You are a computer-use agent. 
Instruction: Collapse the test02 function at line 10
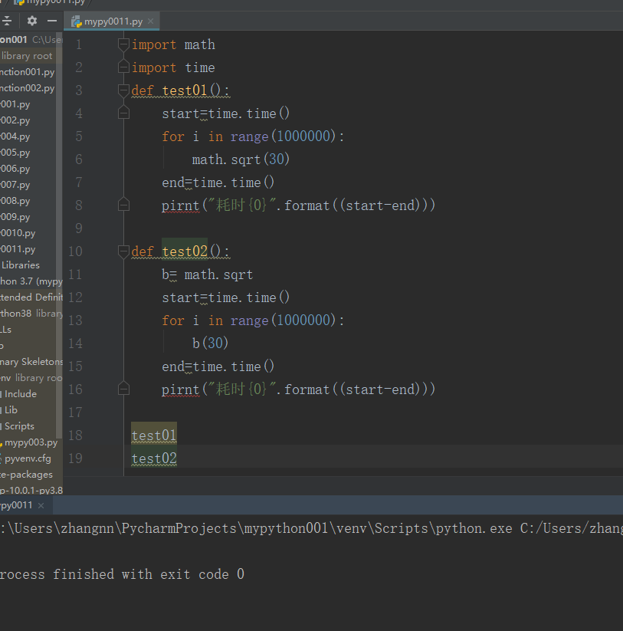pyautogui.click(x=123, y=251)
